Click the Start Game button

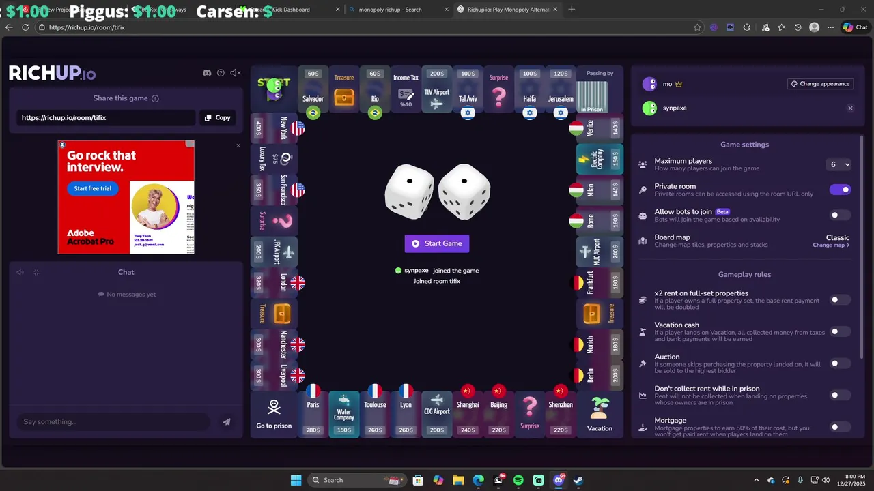[x=437, y=243]
